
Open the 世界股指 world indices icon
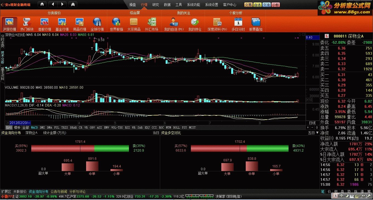click(116, 24)
